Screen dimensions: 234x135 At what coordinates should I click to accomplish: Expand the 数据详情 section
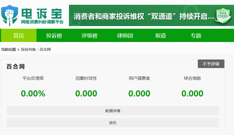[x=113, y=111]
